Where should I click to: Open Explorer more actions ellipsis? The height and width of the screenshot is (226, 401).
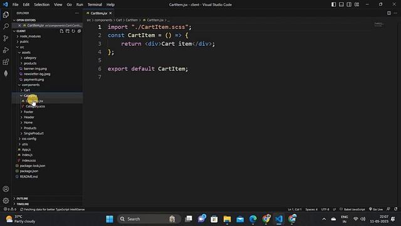(x=77, y=13)
